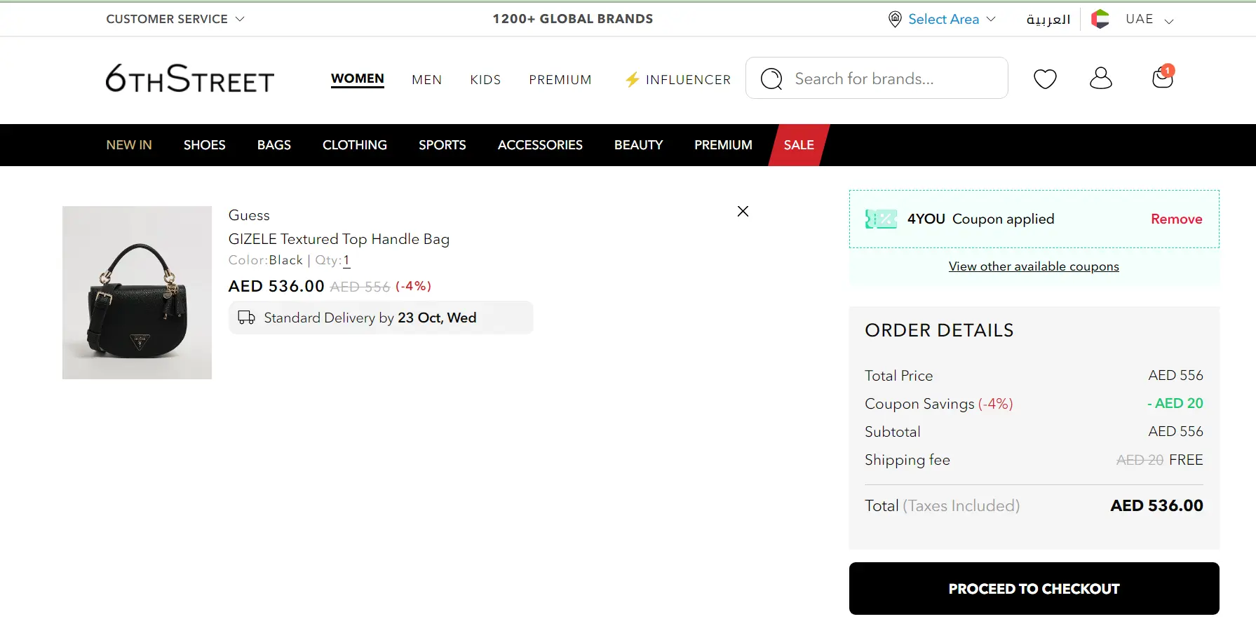1256x619 pixels.
Task: Open GIZELE Textured Top Handle Bag title
Action: pos(339,239)
